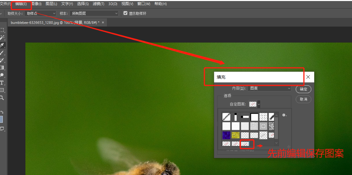Toggle the 显示取样环 checkbox
This screenshot has width=352, height=175.
[x=125, y=13]
